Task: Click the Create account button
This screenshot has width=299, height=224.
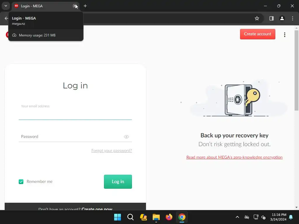Action: (258, 34)
